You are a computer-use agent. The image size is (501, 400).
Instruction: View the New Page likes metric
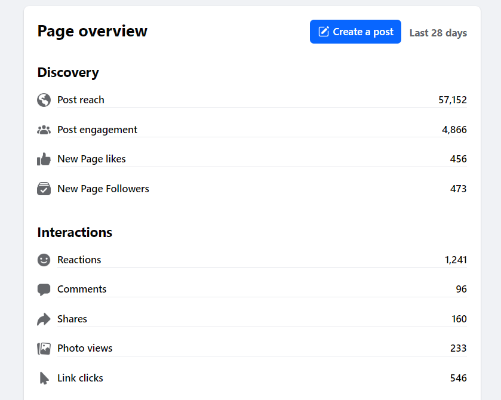click(91, 159)
